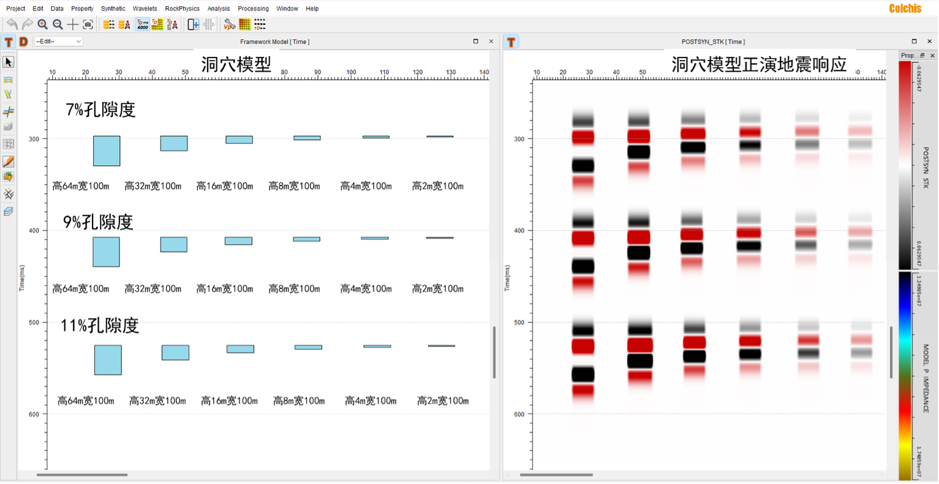Select the 64m-high cavity under 11%孔隙度
The width and height of the screenshot is (939, 484).
coord(108,360)
